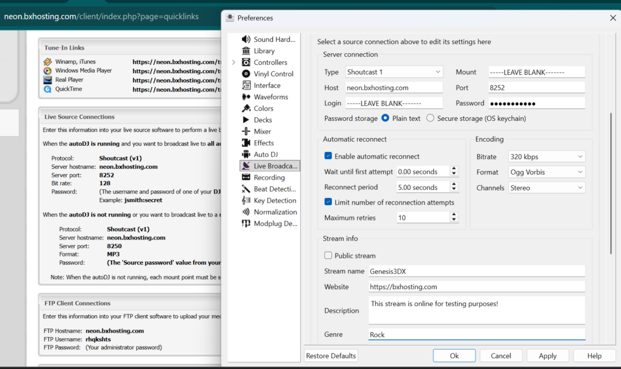Image resolution: width=621 pixels, height=369 pixels.
Task: Select Secure storage (OS keychain) radio button
Action: (x=430, y=119)
